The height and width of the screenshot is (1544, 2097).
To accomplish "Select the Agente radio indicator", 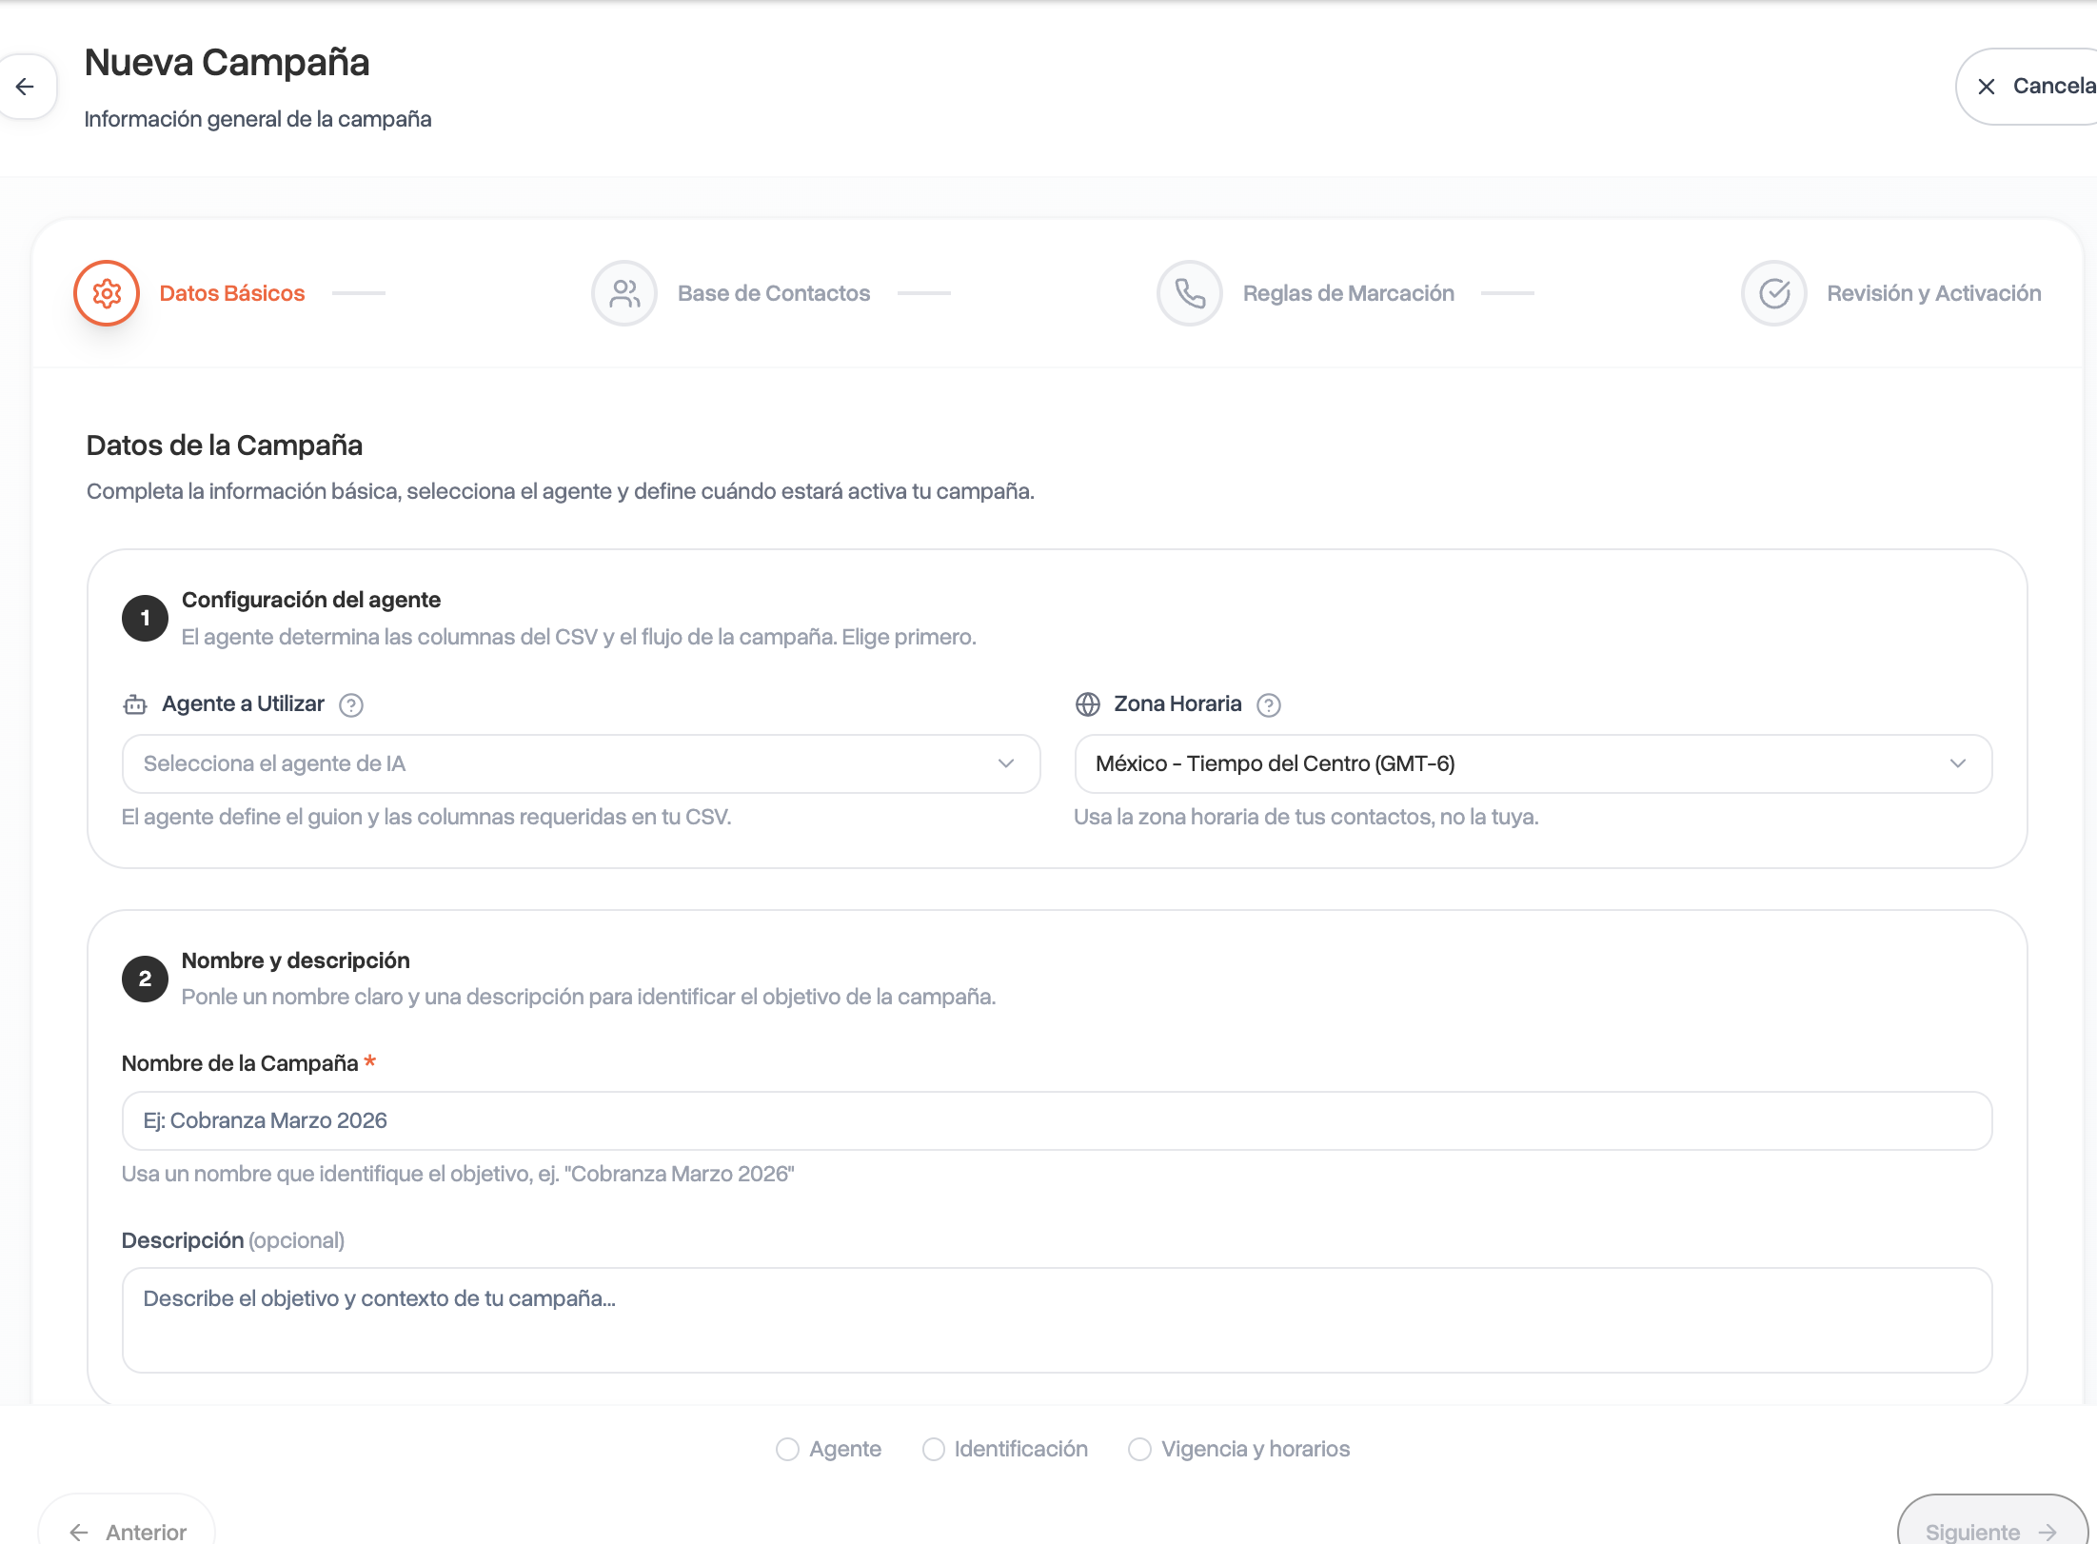I will coord(787,1449).
